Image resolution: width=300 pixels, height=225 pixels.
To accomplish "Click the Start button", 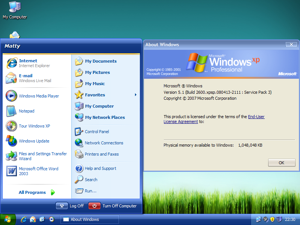I will point(7,219).
